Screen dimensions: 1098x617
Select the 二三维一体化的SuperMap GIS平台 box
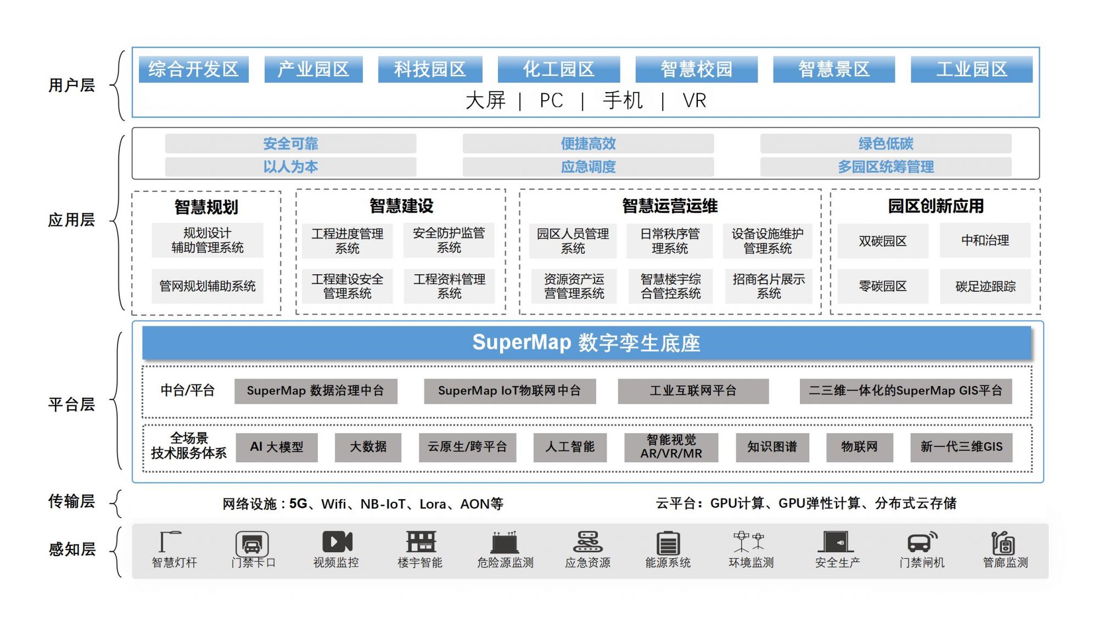[906, 391]
